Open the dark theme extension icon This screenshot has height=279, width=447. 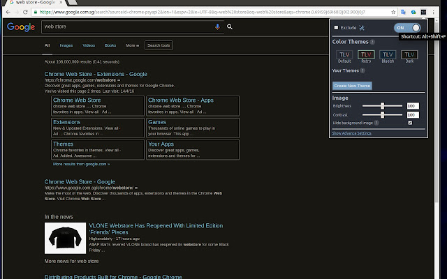[424, 12]
